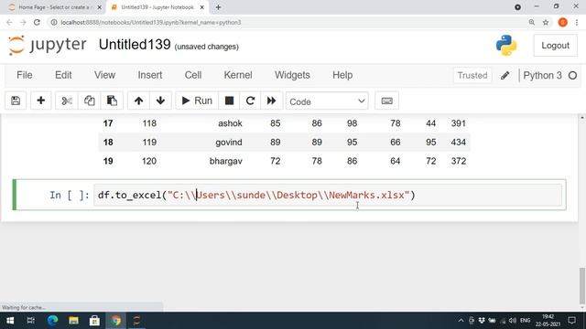The image size is (586, 329).
Task: Close the Home Page browser tab
Action: click(100, 7)
